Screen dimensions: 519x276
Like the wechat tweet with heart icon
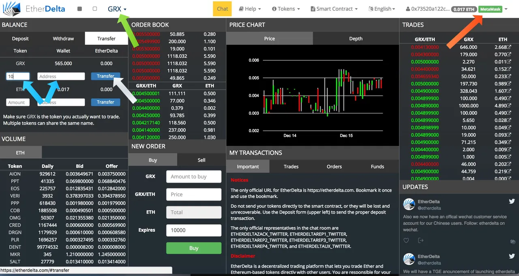point(406,240)
